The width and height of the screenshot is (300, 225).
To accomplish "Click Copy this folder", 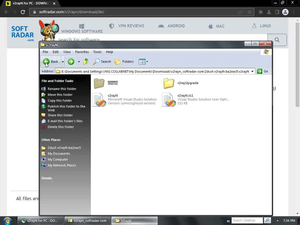I will click(x=60, y=101).
